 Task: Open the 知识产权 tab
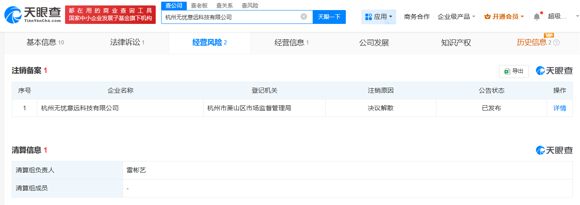tap(456, 42)
